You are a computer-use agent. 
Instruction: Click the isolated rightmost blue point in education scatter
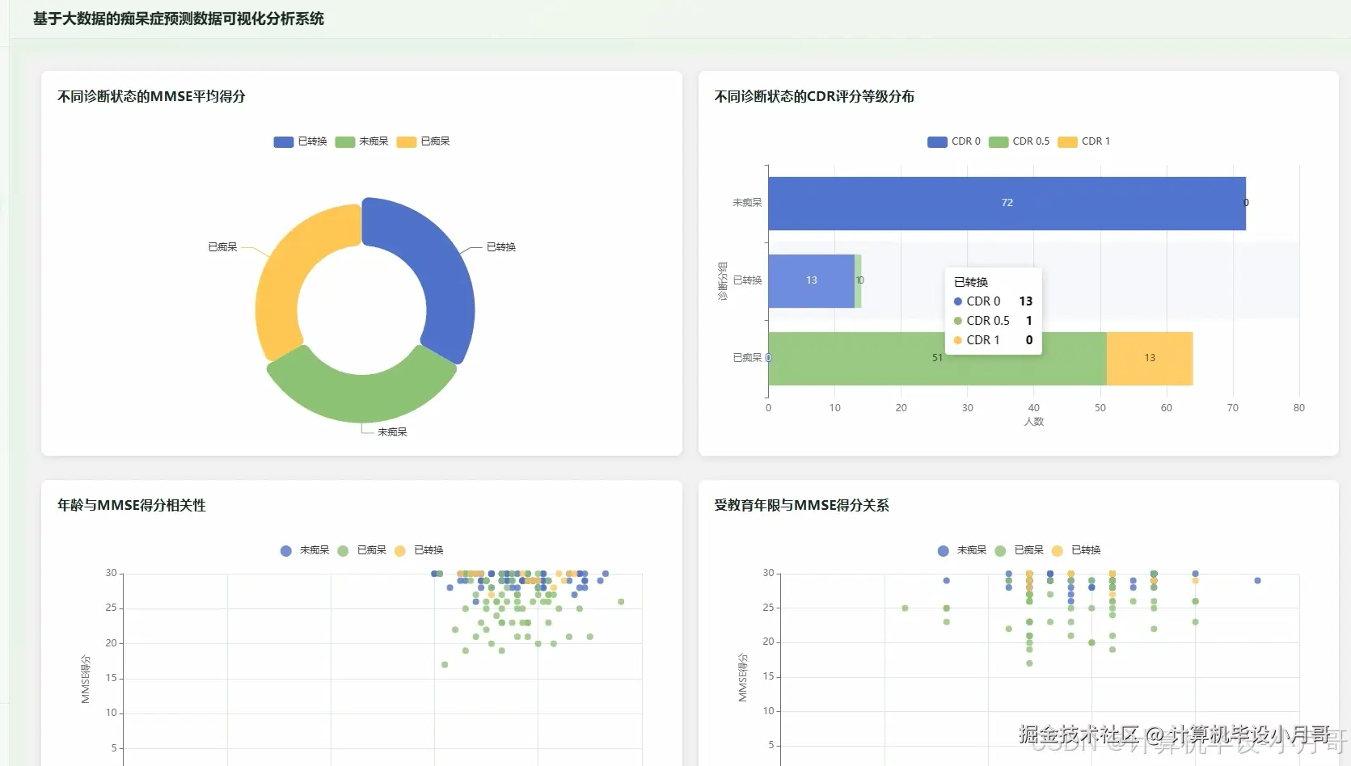[x=1257, y=580]
